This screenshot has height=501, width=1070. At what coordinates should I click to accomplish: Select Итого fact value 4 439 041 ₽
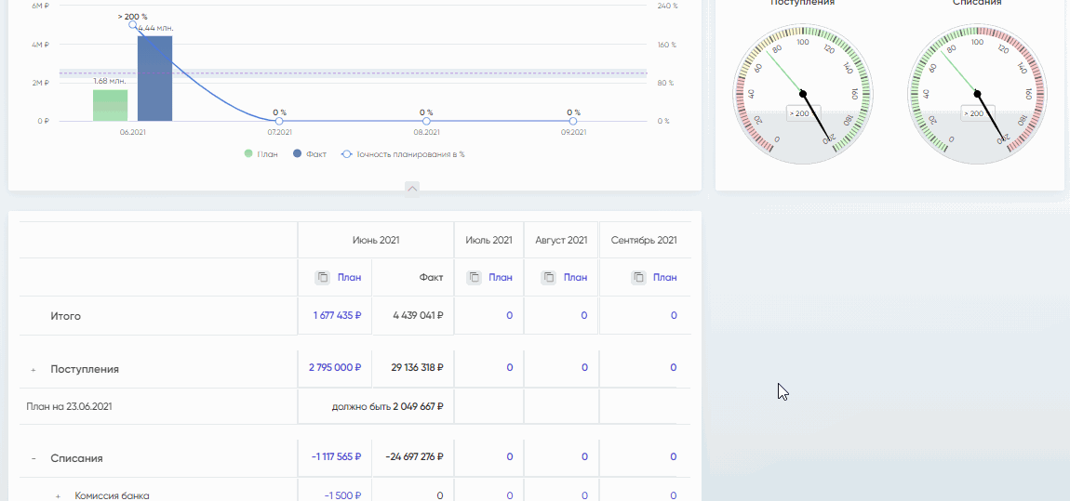pyautogui.click(x=419, y=316)
